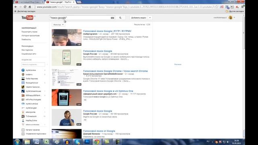This screenshot has width=258, height=145.
Task: Open HelpPayOnline subscription
Action: (x=31, y=120)
